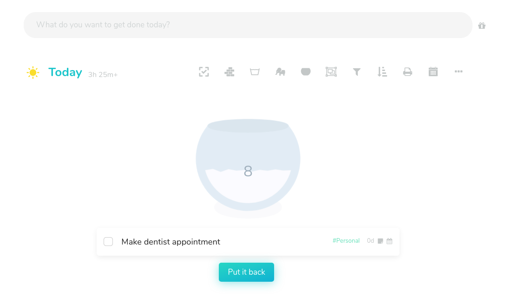Click the 3h 25m+ time estimate
505x304 pixels.
click(103, 75)
